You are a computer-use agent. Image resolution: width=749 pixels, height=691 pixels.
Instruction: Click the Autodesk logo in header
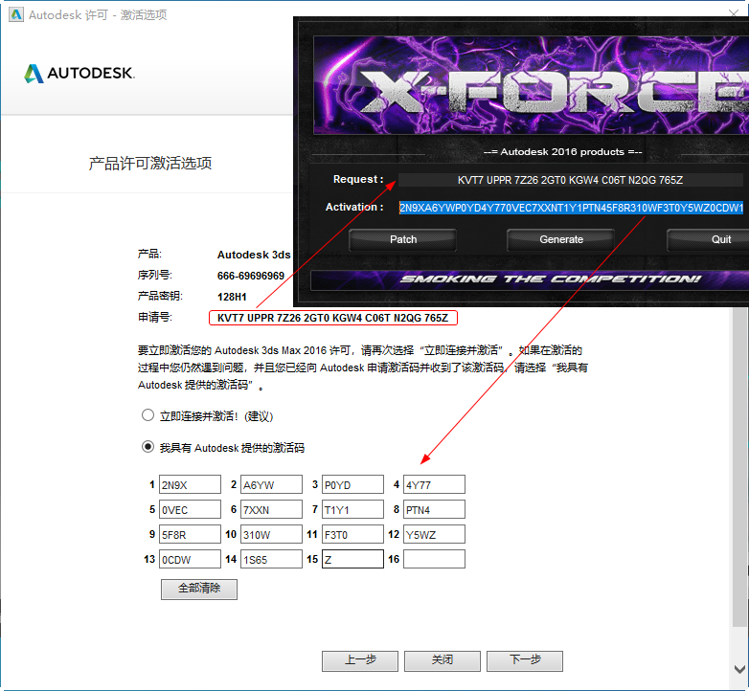coord(79,74)
